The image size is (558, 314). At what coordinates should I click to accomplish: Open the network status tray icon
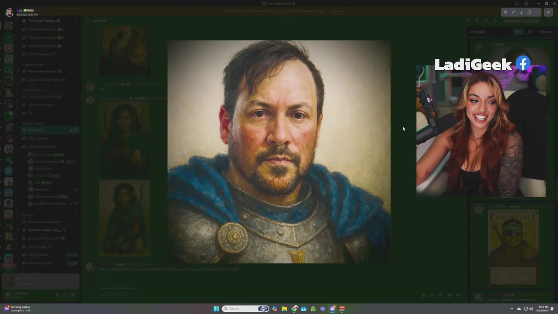(526, 309)
